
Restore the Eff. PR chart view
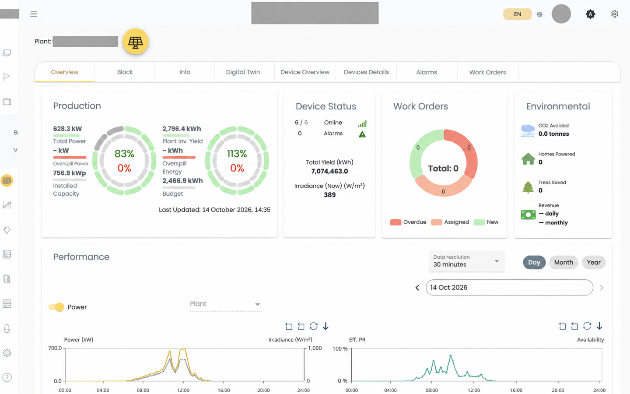[587, 326]
